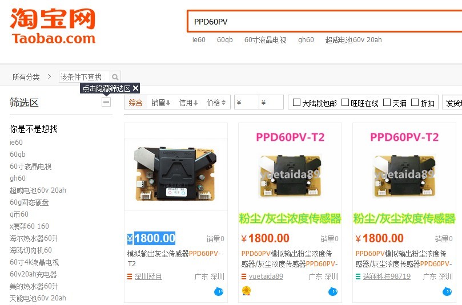Enable the 大陆段包邮 checkbox
The width and height of the screenshot is (462, 305).
coord(296,103)
